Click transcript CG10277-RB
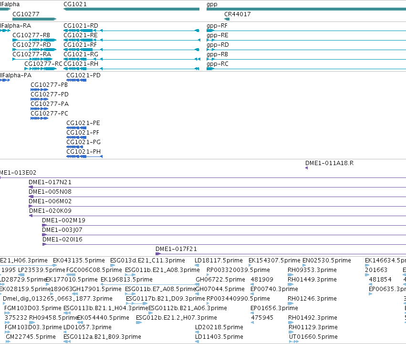 pos(34,40)
